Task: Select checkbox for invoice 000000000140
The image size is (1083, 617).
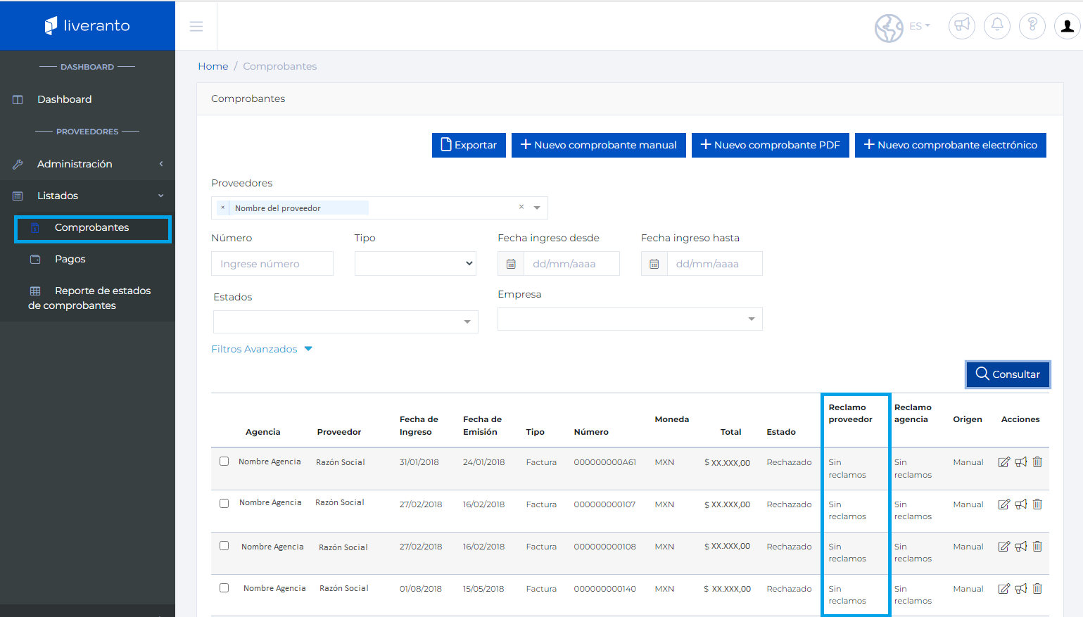Action: point(224,588)
